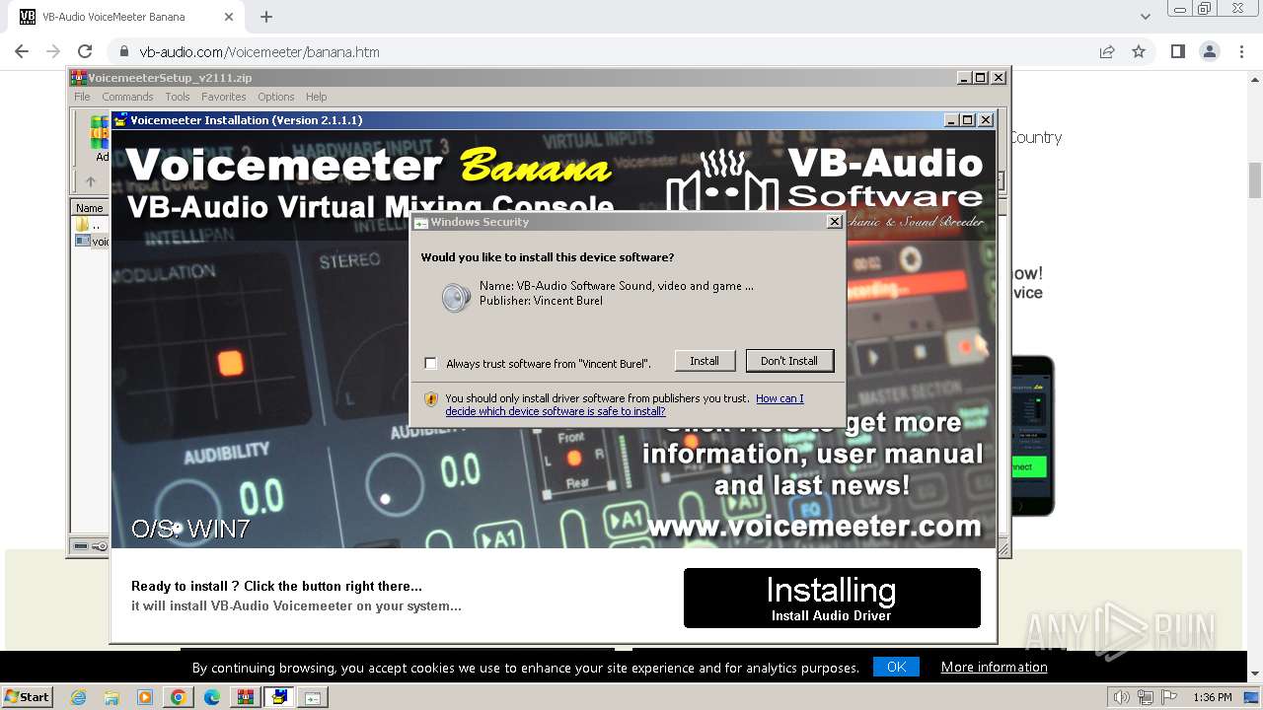Image resolution: width=1263 pixels, height=710 pixels.
Task: Open media player from taskbar
Action: (145, 697)
